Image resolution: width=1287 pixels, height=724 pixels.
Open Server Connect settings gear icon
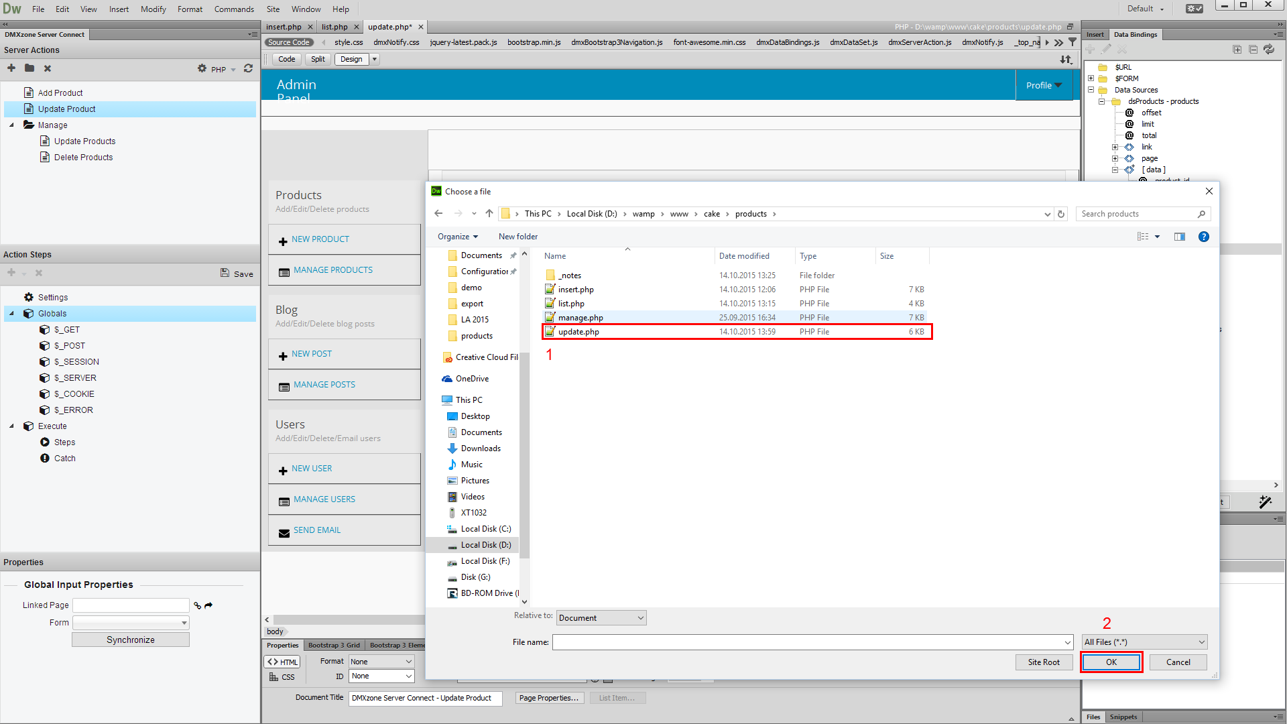tap(202, 68)
